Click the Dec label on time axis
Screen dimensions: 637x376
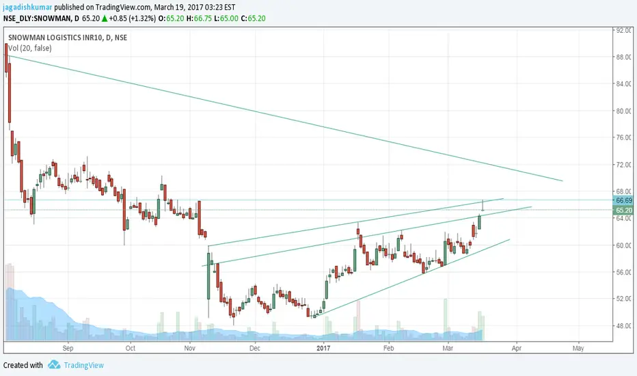pyautogui.click(x=255, y=348)
